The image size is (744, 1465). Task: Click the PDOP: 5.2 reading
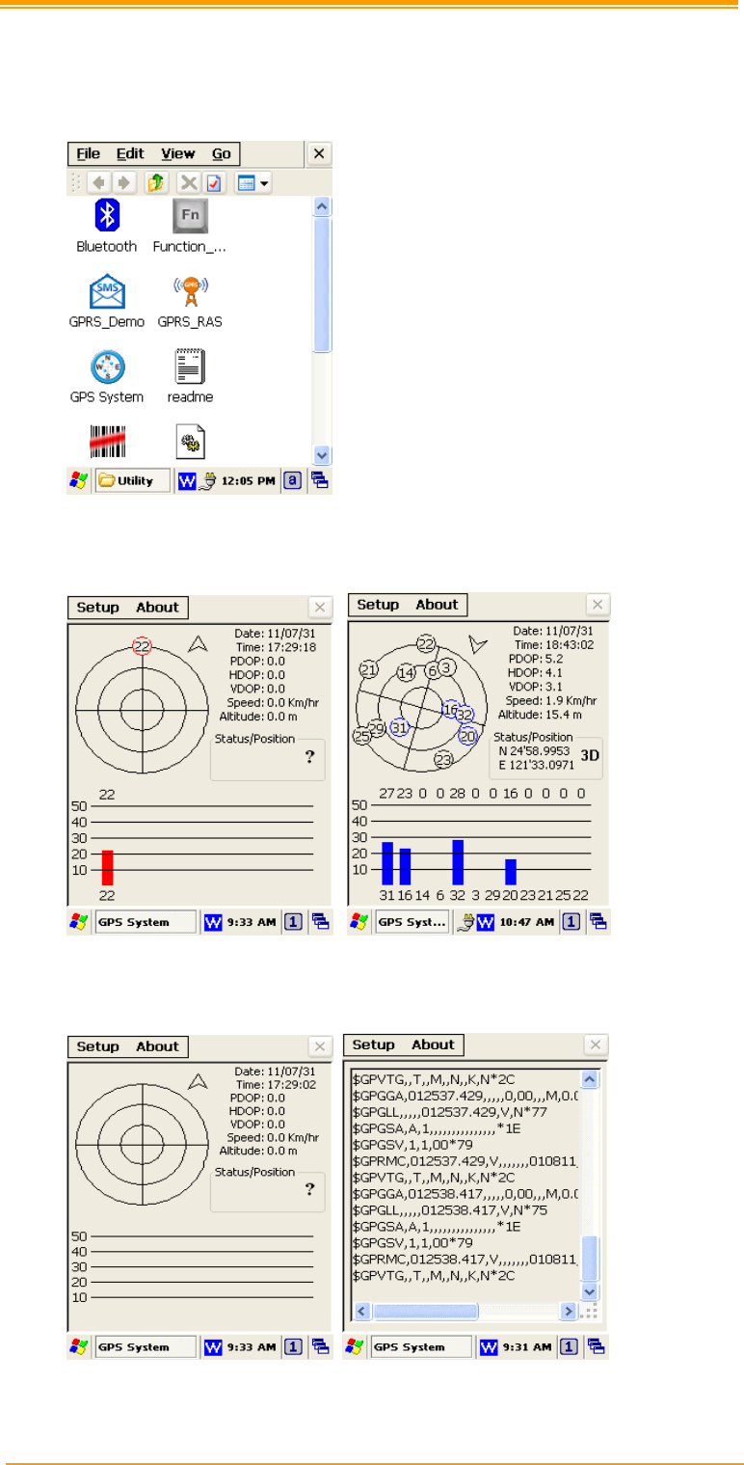536,658
